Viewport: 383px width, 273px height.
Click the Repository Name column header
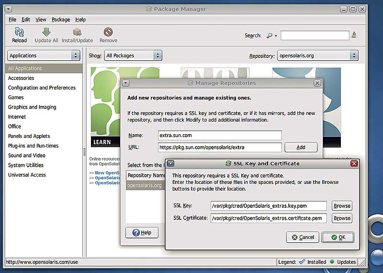(146, 175)
